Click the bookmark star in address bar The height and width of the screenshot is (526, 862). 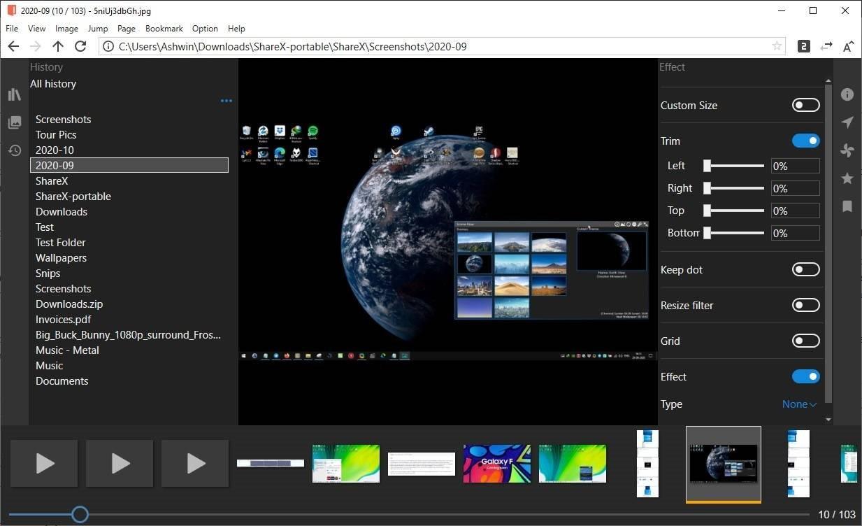coord(777,46)
